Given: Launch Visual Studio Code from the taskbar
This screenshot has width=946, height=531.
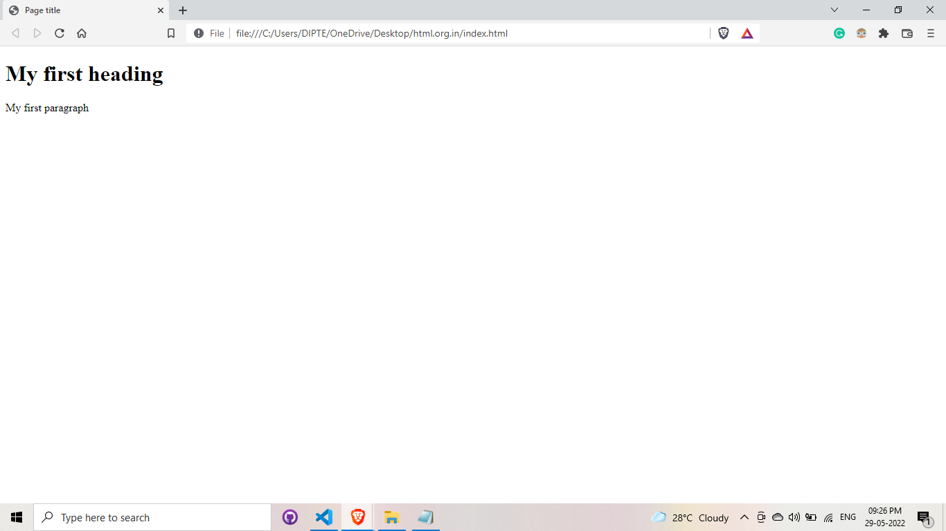Looking at the screenshot, I should 323,516.
